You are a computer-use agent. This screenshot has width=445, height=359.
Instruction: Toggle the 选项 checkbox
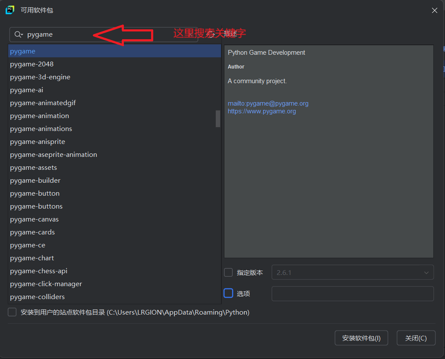click(x=228, y=293)
